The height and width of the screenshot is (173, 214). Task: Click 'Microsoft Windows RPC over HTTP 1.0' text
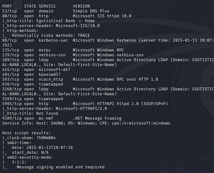coord(115,79)
